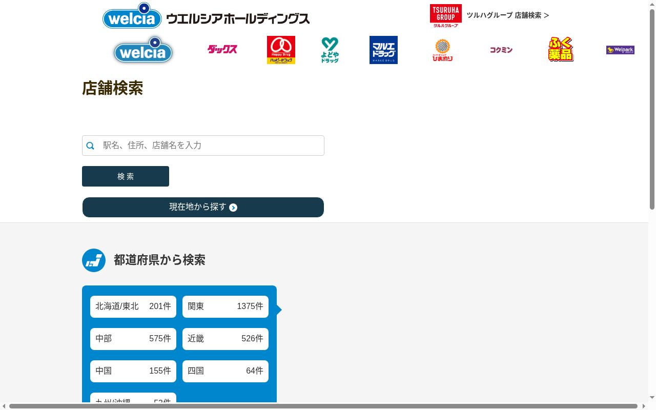656x410 pixels.
Task: Pick the ふく薬品 brand logo
Action: pos(561,49)
